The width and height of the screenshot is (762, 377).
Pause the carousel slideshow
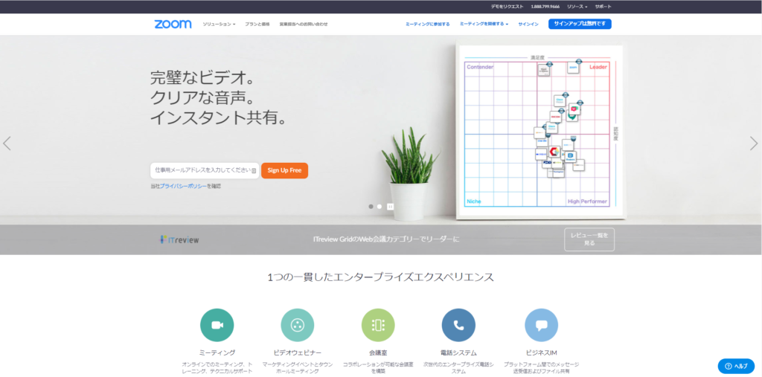(390, 207)
